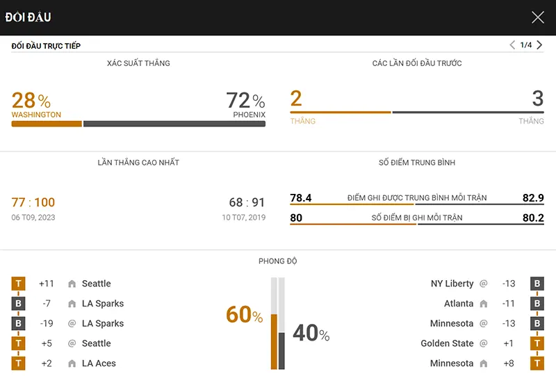Click home icon beside Seattle +11 game

[72, 284]
